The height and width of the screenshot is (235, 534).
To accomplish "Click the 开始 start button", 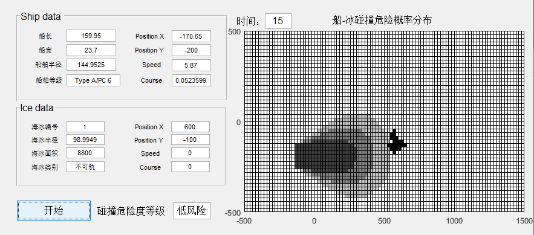I will pyautogui.click(x=54, y=210).
